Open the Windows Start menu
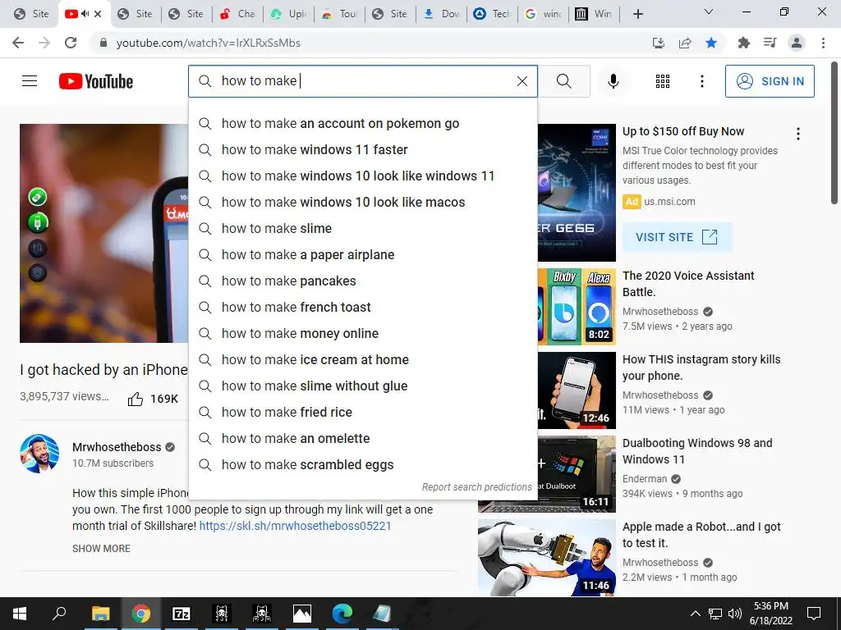 coord(20,614)
